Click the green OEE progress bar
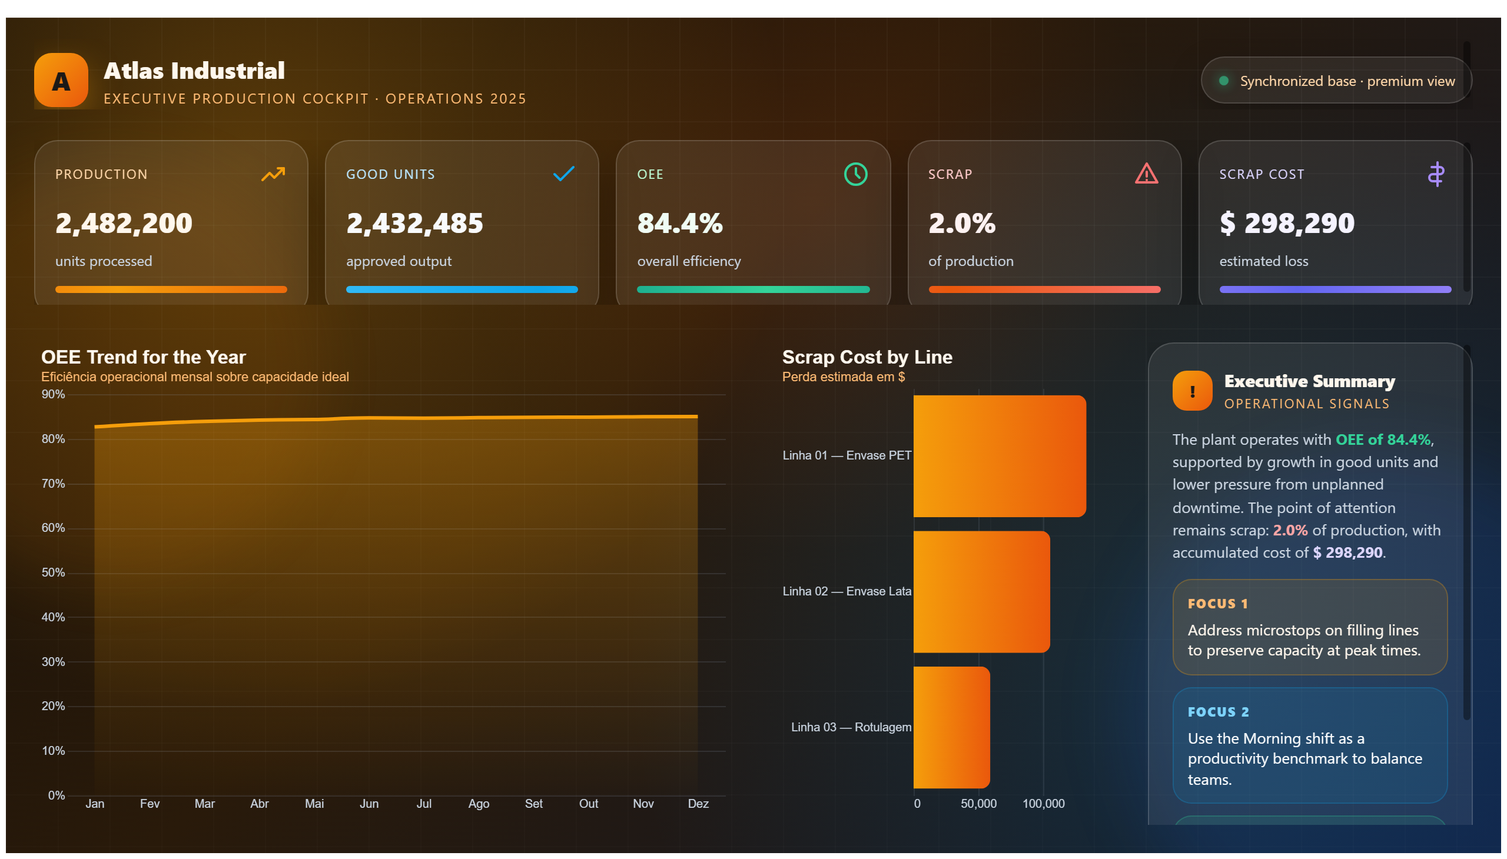 click(753, 289)
